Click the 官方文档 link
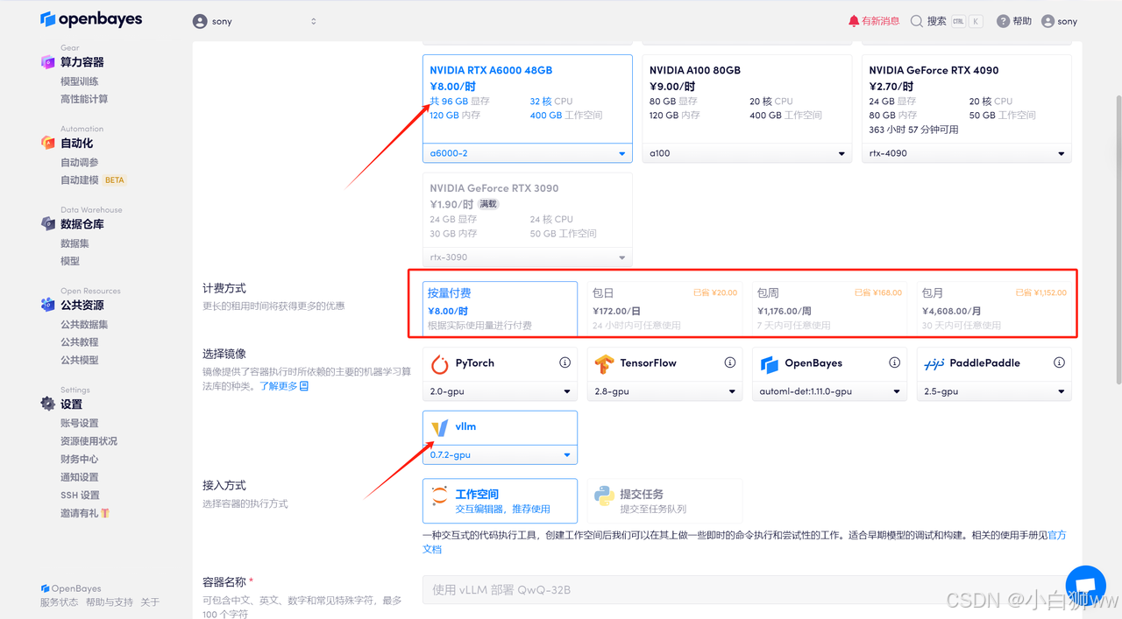This screenshot has height=619, width=1122. click(x=1057, y=535)
